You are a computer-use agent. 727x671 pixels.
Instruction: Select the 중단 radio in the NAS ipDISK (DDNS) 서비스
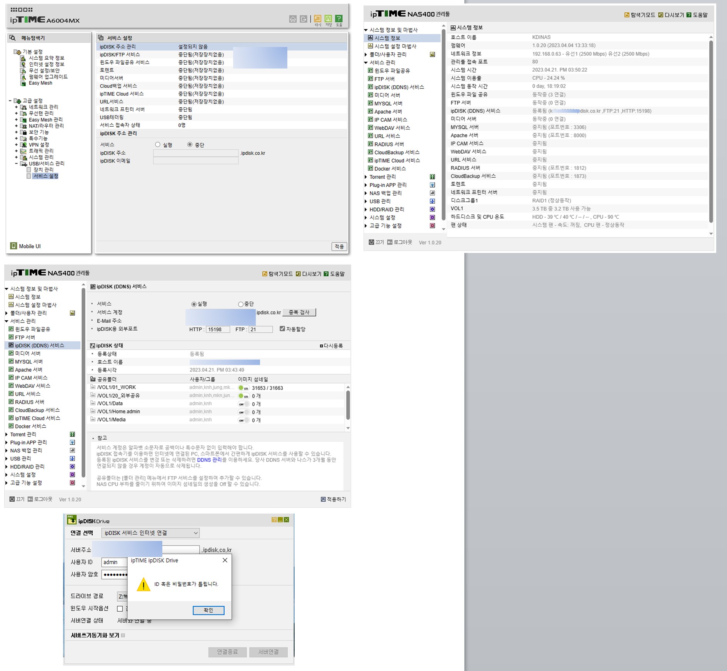241,304
